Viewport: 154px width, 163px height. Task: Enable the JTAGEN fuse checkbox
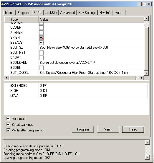[x=41, y=32]
